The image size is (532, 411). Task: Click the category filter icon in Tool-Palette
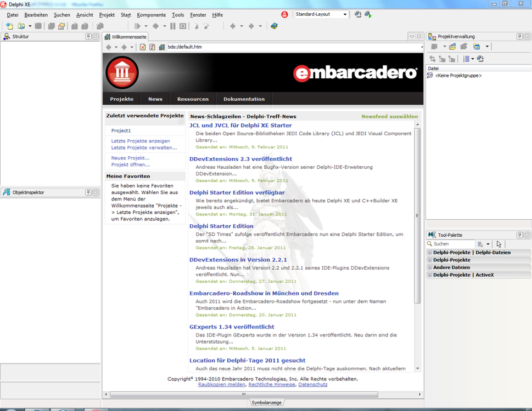click(480, 244)
